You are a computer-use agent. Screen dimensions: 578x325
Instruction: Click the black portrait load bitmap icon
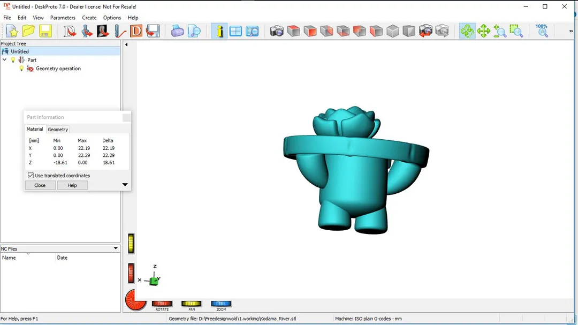(103, 31)
